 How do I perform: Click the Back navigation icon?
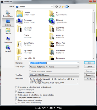[57, 7]
